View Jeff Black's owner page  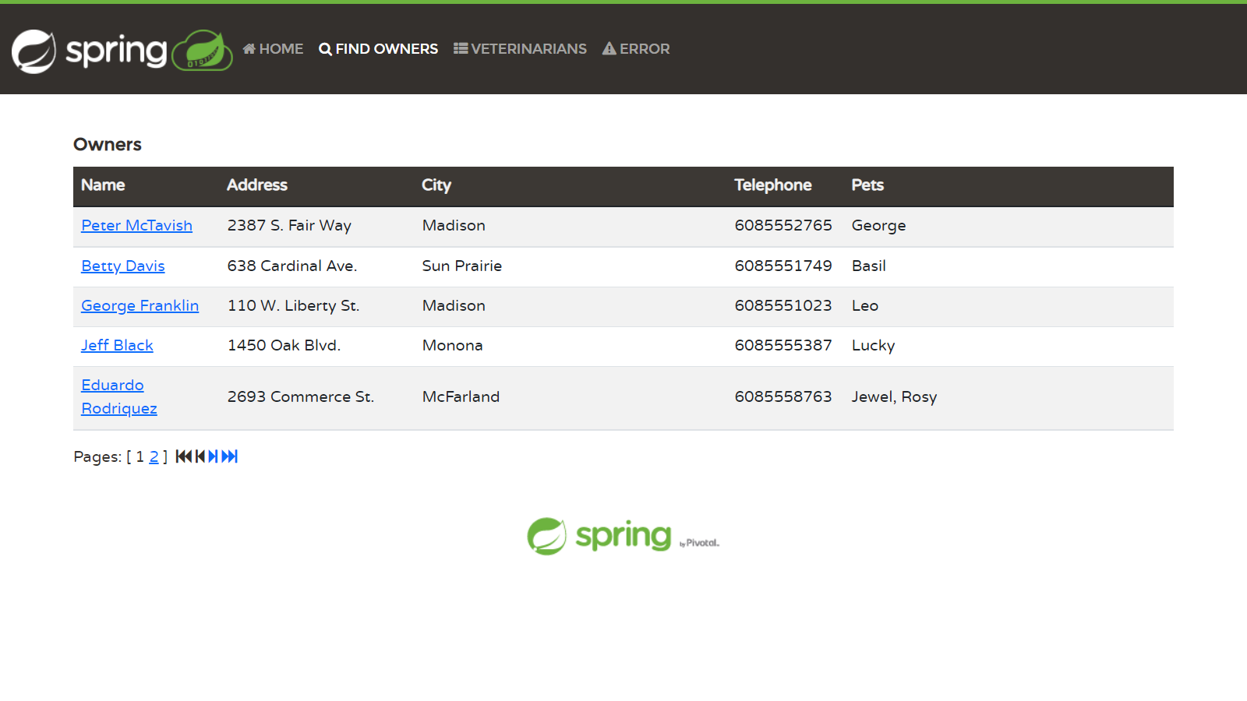117,346
